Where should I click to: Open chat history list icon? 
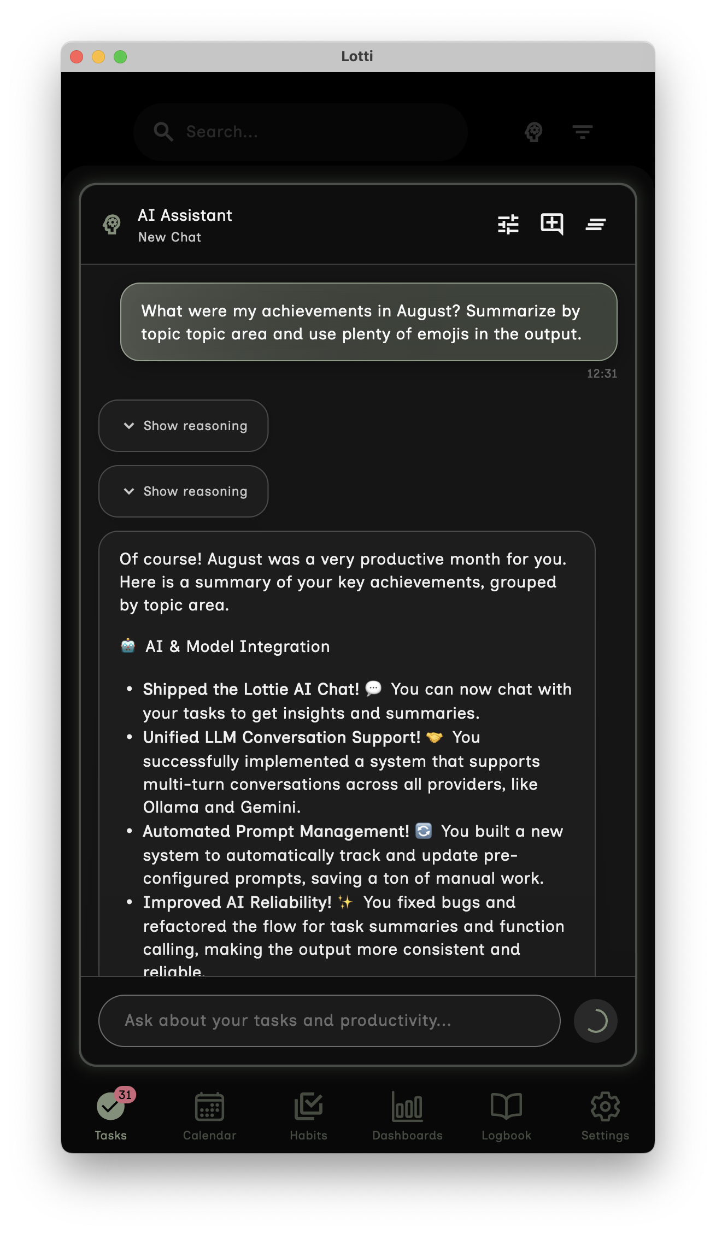click(596, 224)
